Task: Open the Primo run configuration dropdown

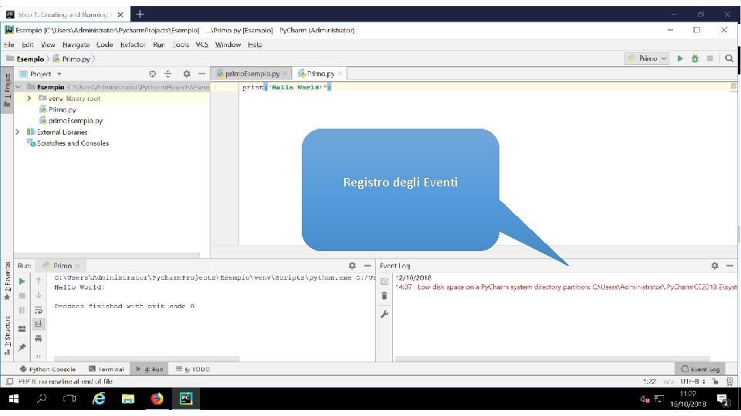Action: pos(647,59)
